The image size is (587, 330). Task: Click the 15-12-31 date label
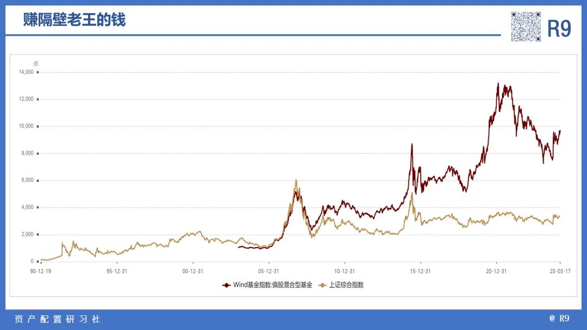coord(420,271)
